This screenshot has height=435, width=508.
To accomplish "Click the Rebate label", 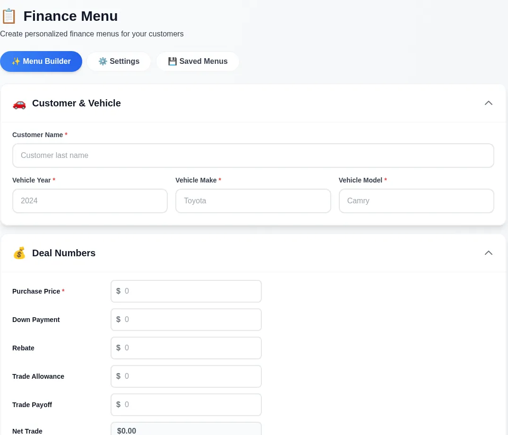I will [x=23, y=348].
